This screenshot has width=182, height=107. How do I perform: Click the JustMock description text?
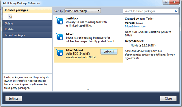pyautogui.click(x=86, y=24)
